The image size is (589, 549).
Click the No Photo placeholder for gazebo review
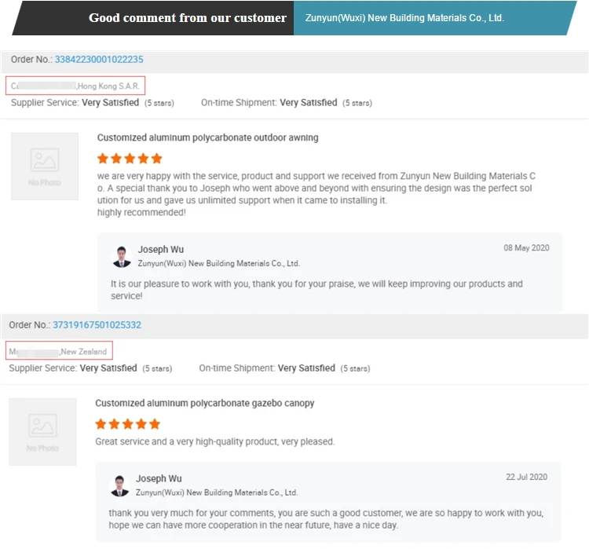point(43,432)
